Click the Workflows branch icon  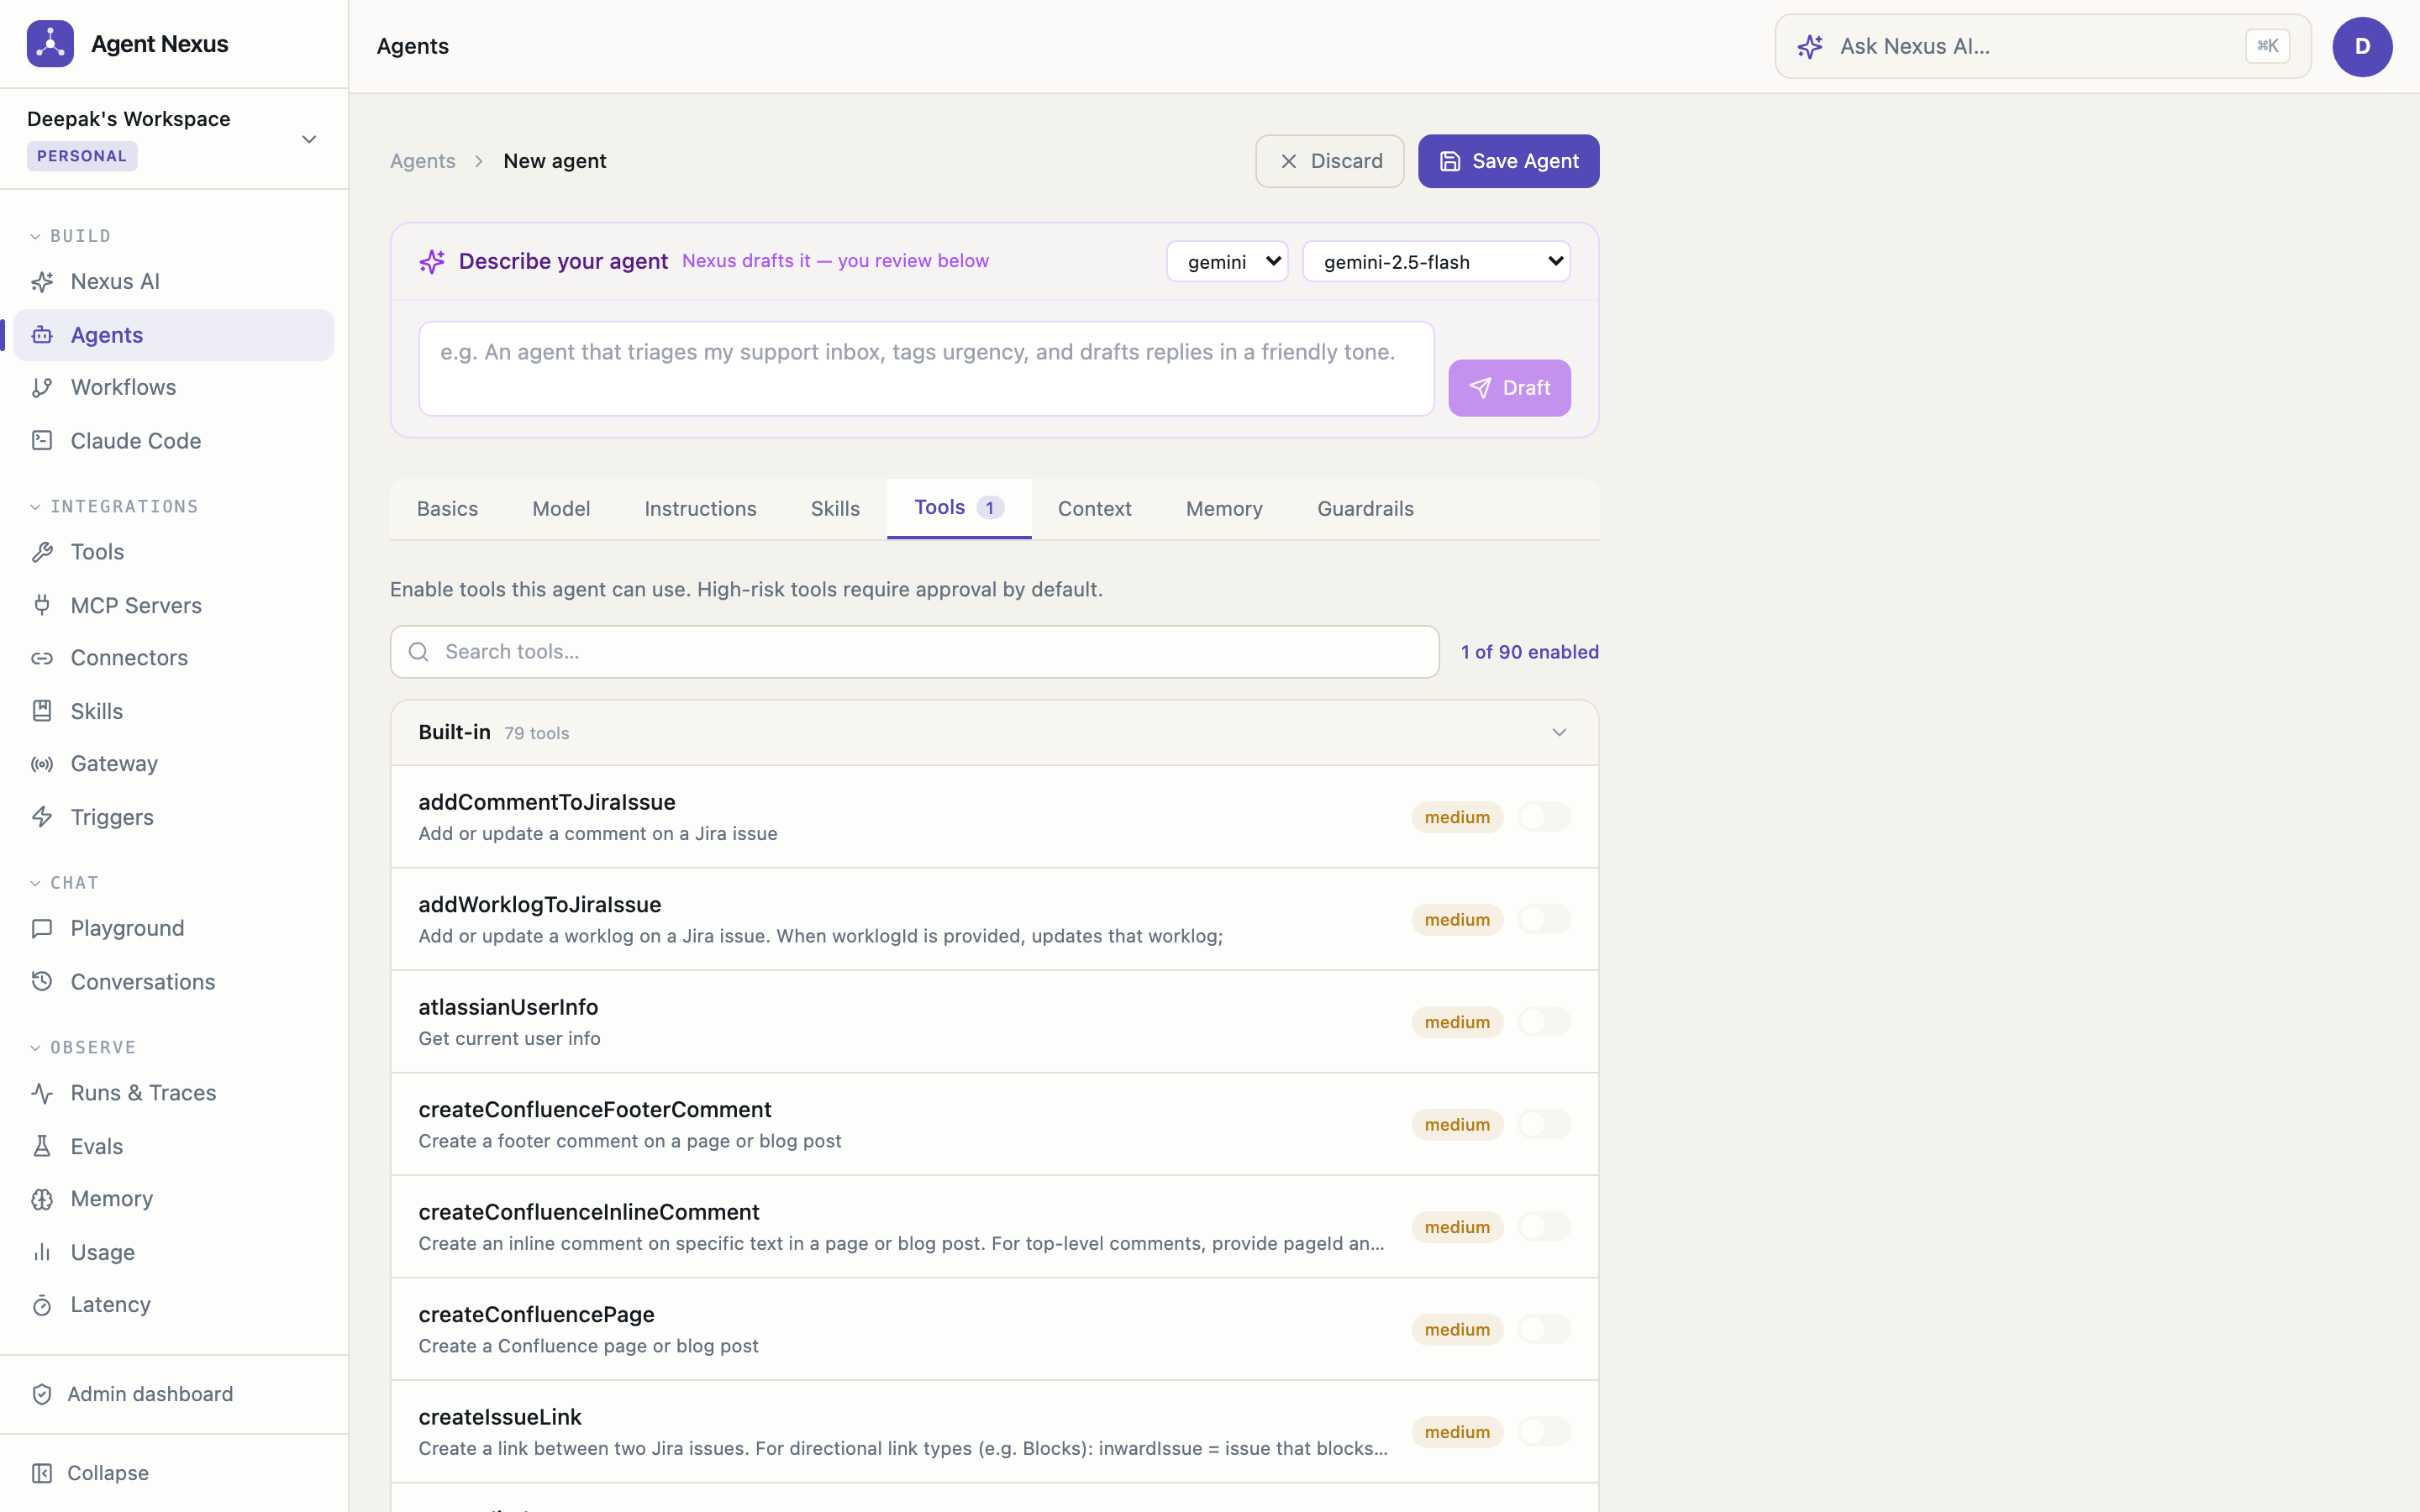pos(42,388)
